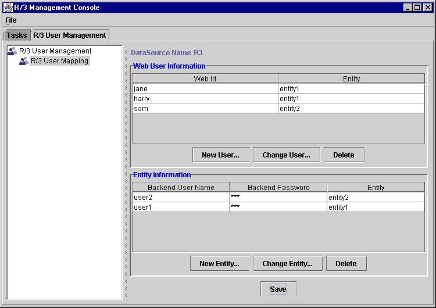Select R/3 User Management tree node
Viewport: 436px width, 308px height.
coord(55,51)
